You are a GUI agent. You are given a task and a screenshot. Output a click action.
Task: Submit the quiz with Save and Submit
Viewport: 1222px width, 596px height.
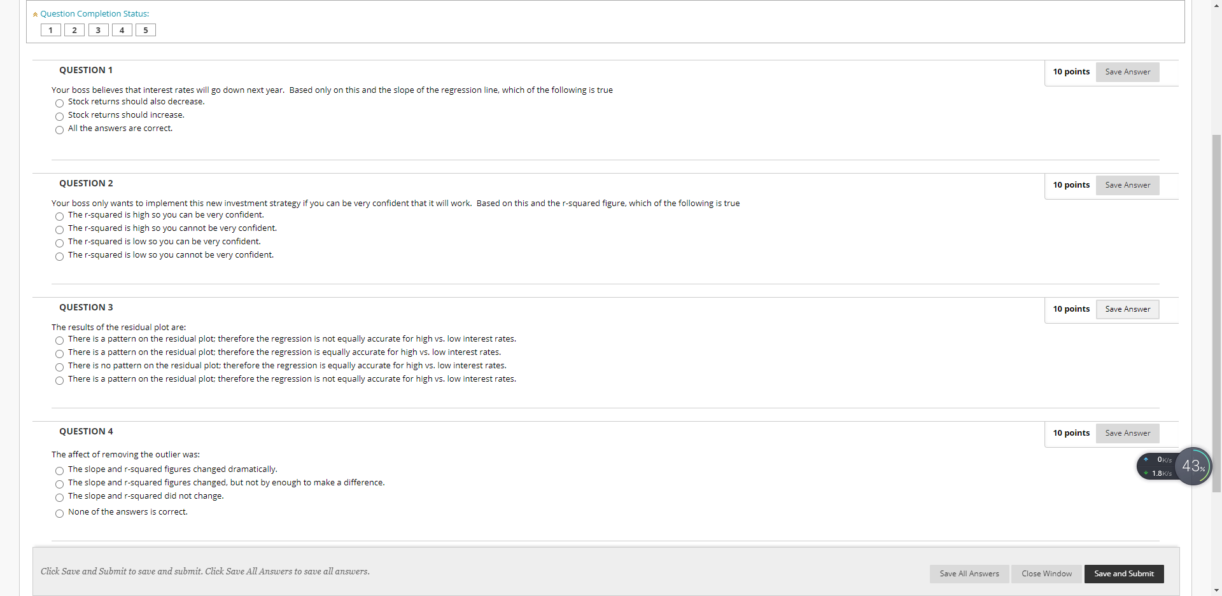(x=1123, y=574)
